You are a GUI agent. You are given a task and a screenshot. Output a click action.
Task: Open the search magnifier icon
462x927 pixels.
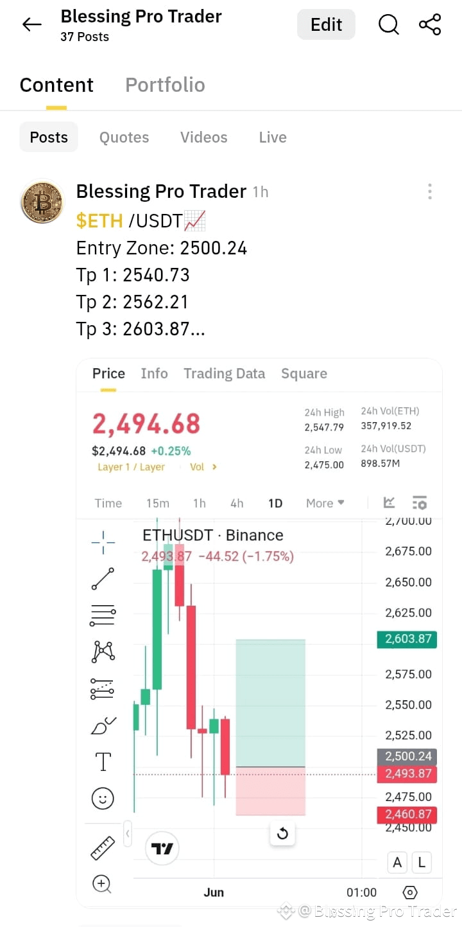[389, 25]
